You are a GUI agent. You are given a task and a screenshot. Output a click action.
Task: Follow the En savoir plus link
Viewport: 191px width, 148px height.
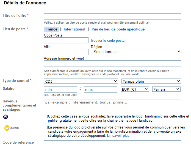[x=118, y=136]
